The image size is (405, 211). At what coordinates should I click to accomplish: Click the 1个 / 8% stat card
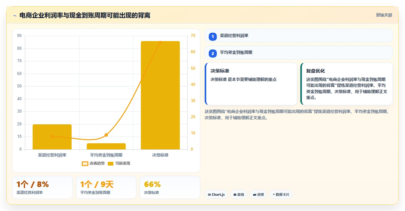click(42, 187)
